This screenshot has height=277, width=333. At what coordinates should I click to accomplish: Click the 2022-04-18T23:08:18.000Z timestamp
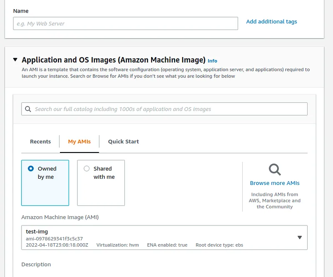point(57,245)
